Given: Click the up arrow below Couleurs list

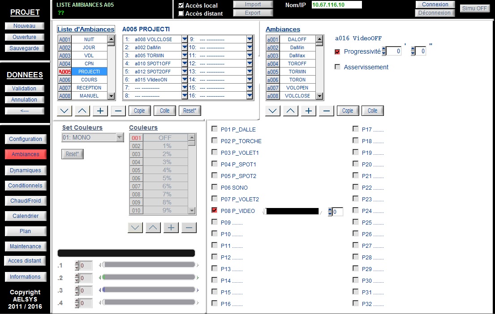Looking at the screenshot, I should (x=153, y=228).
